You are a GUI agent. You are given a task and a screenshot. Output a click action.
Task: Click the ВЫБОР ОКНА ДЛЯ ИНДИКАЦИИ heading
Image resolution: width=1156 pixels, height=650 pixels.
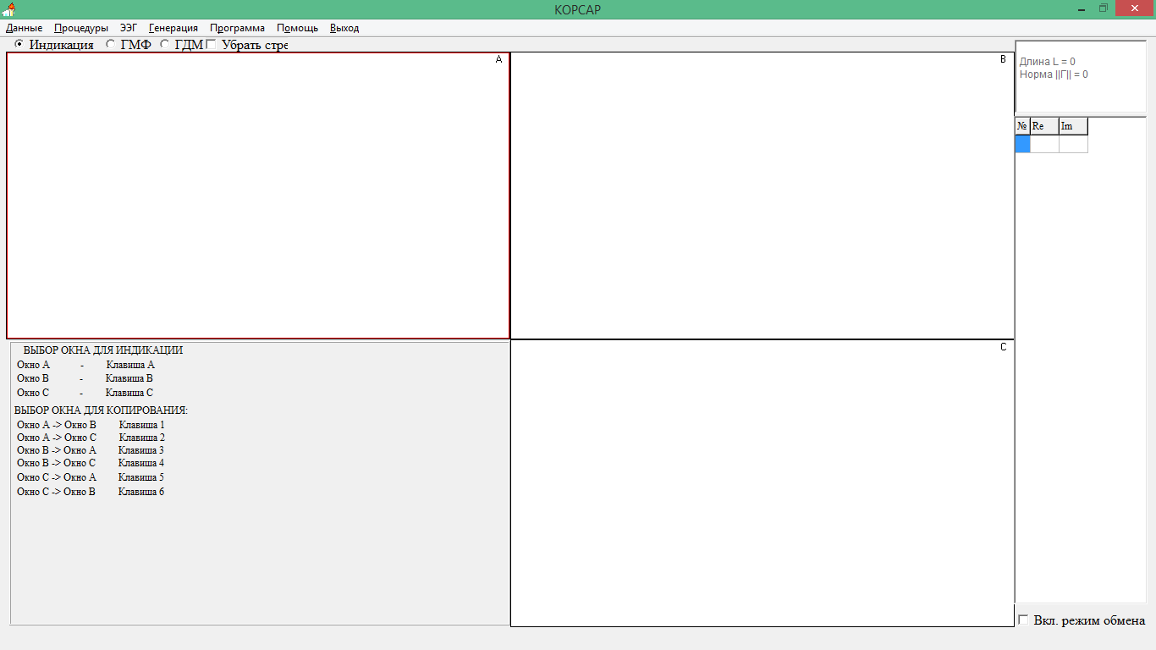tap(103, 350)
